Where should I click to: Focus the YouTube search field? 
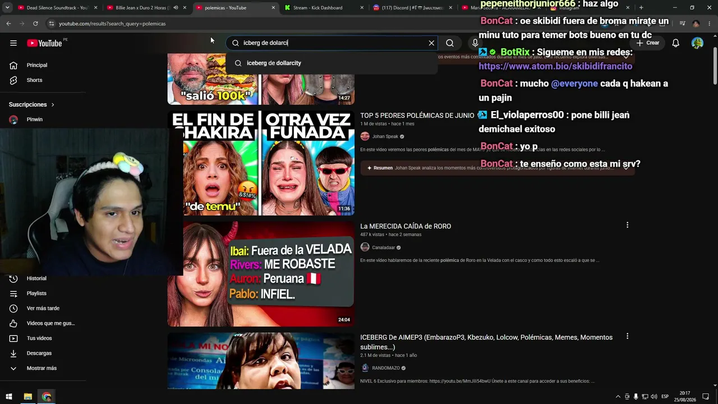pos(331,43)
